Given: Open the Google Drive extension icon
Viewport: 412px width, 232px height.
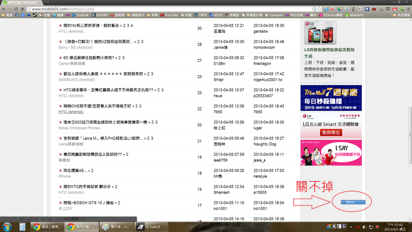Looking at the screenshot, I should click(x=340, y=9).
